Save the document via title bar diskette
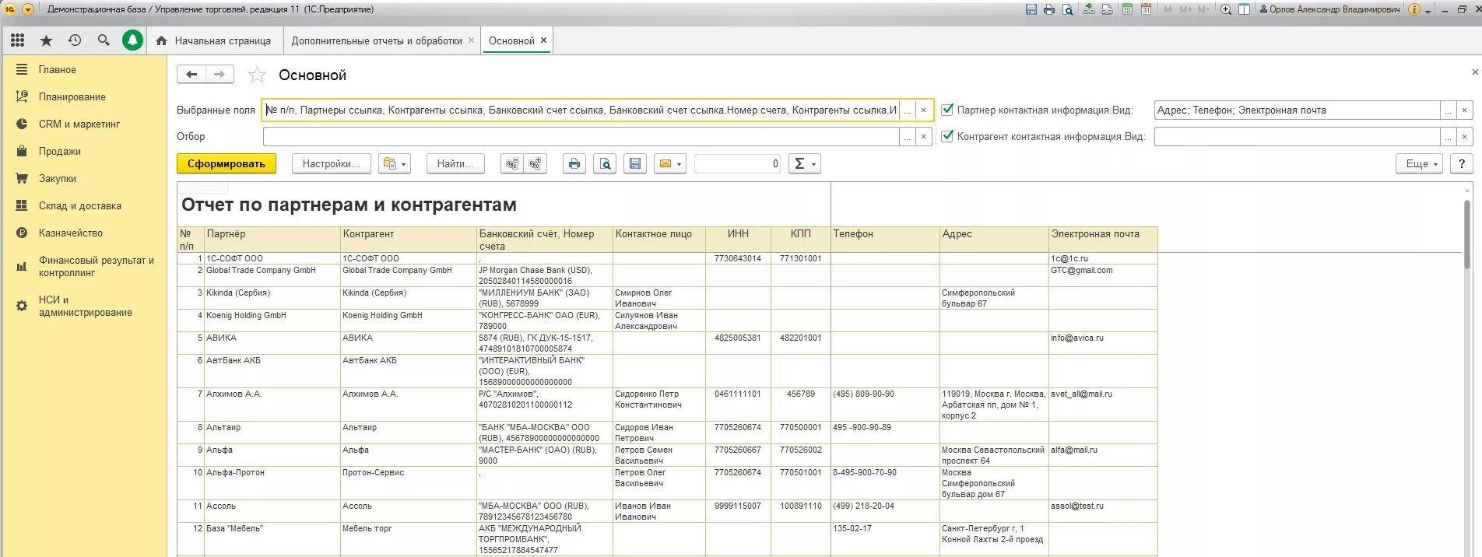Screen dimensions: 1482x557 (1031, 9)
